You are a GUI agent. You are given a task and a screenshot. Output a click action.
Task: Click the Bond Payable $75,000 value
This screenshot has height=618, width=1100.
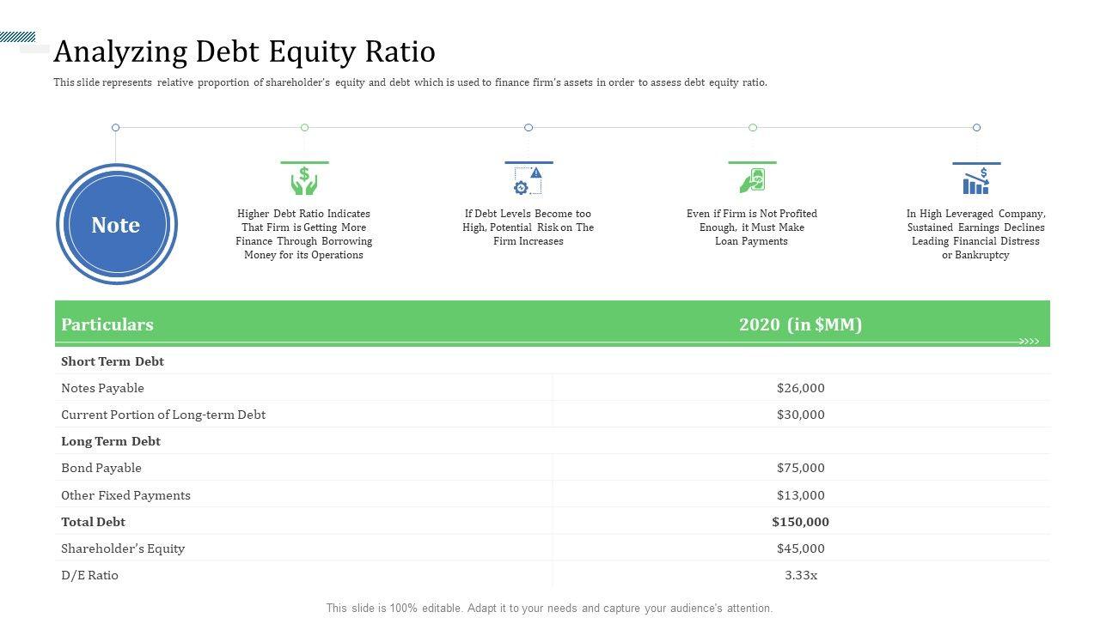[x=800, y=468]
